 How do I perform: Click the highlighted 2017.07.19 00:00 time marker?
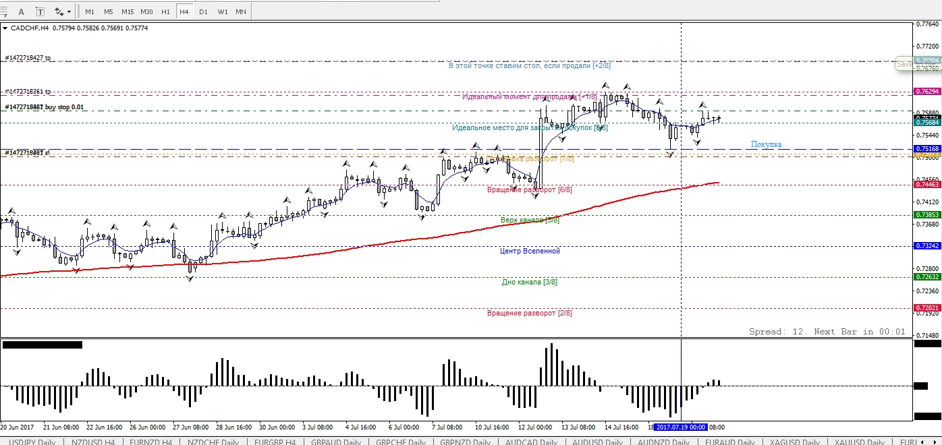tap(681, 427)
